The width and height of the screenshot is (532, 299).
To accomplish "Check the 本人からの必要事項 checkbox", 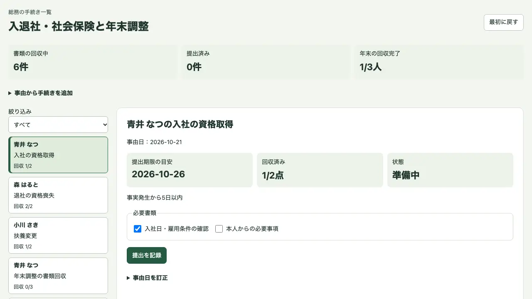I will [x=219, y=229].
